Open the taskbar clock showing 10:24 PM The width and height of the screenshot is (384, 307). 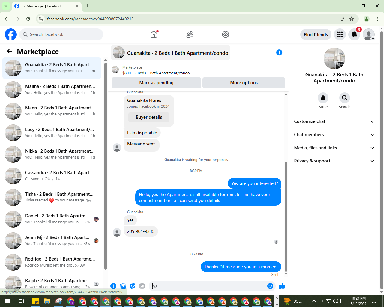[358, 301]
